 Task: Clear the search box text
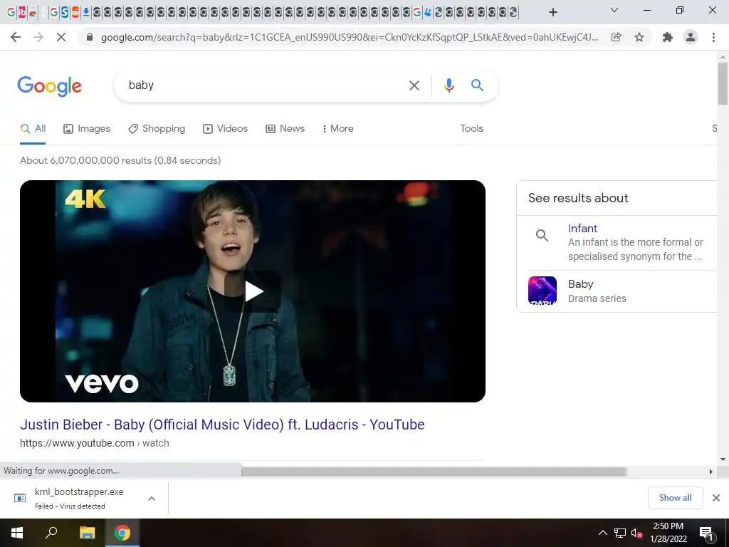pyautogui.click(x=414, y=85)
